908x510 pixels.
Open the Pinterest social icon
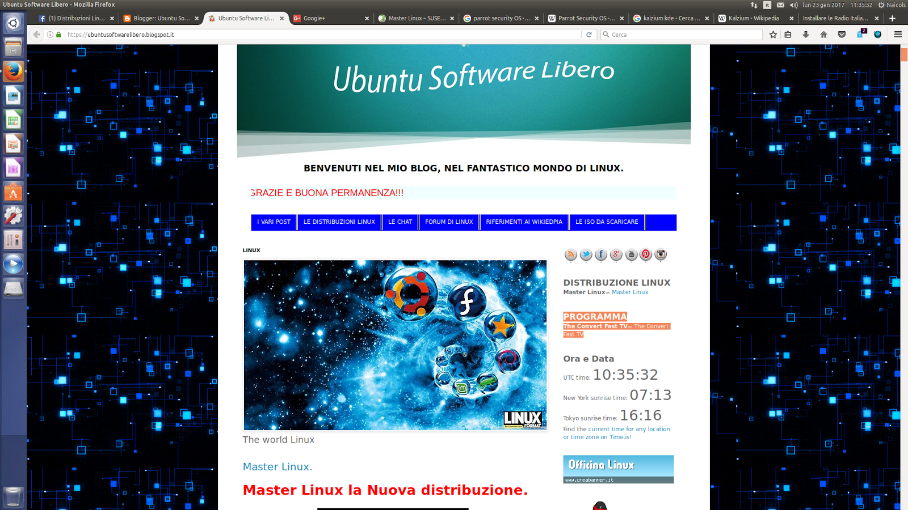[646, 254]
